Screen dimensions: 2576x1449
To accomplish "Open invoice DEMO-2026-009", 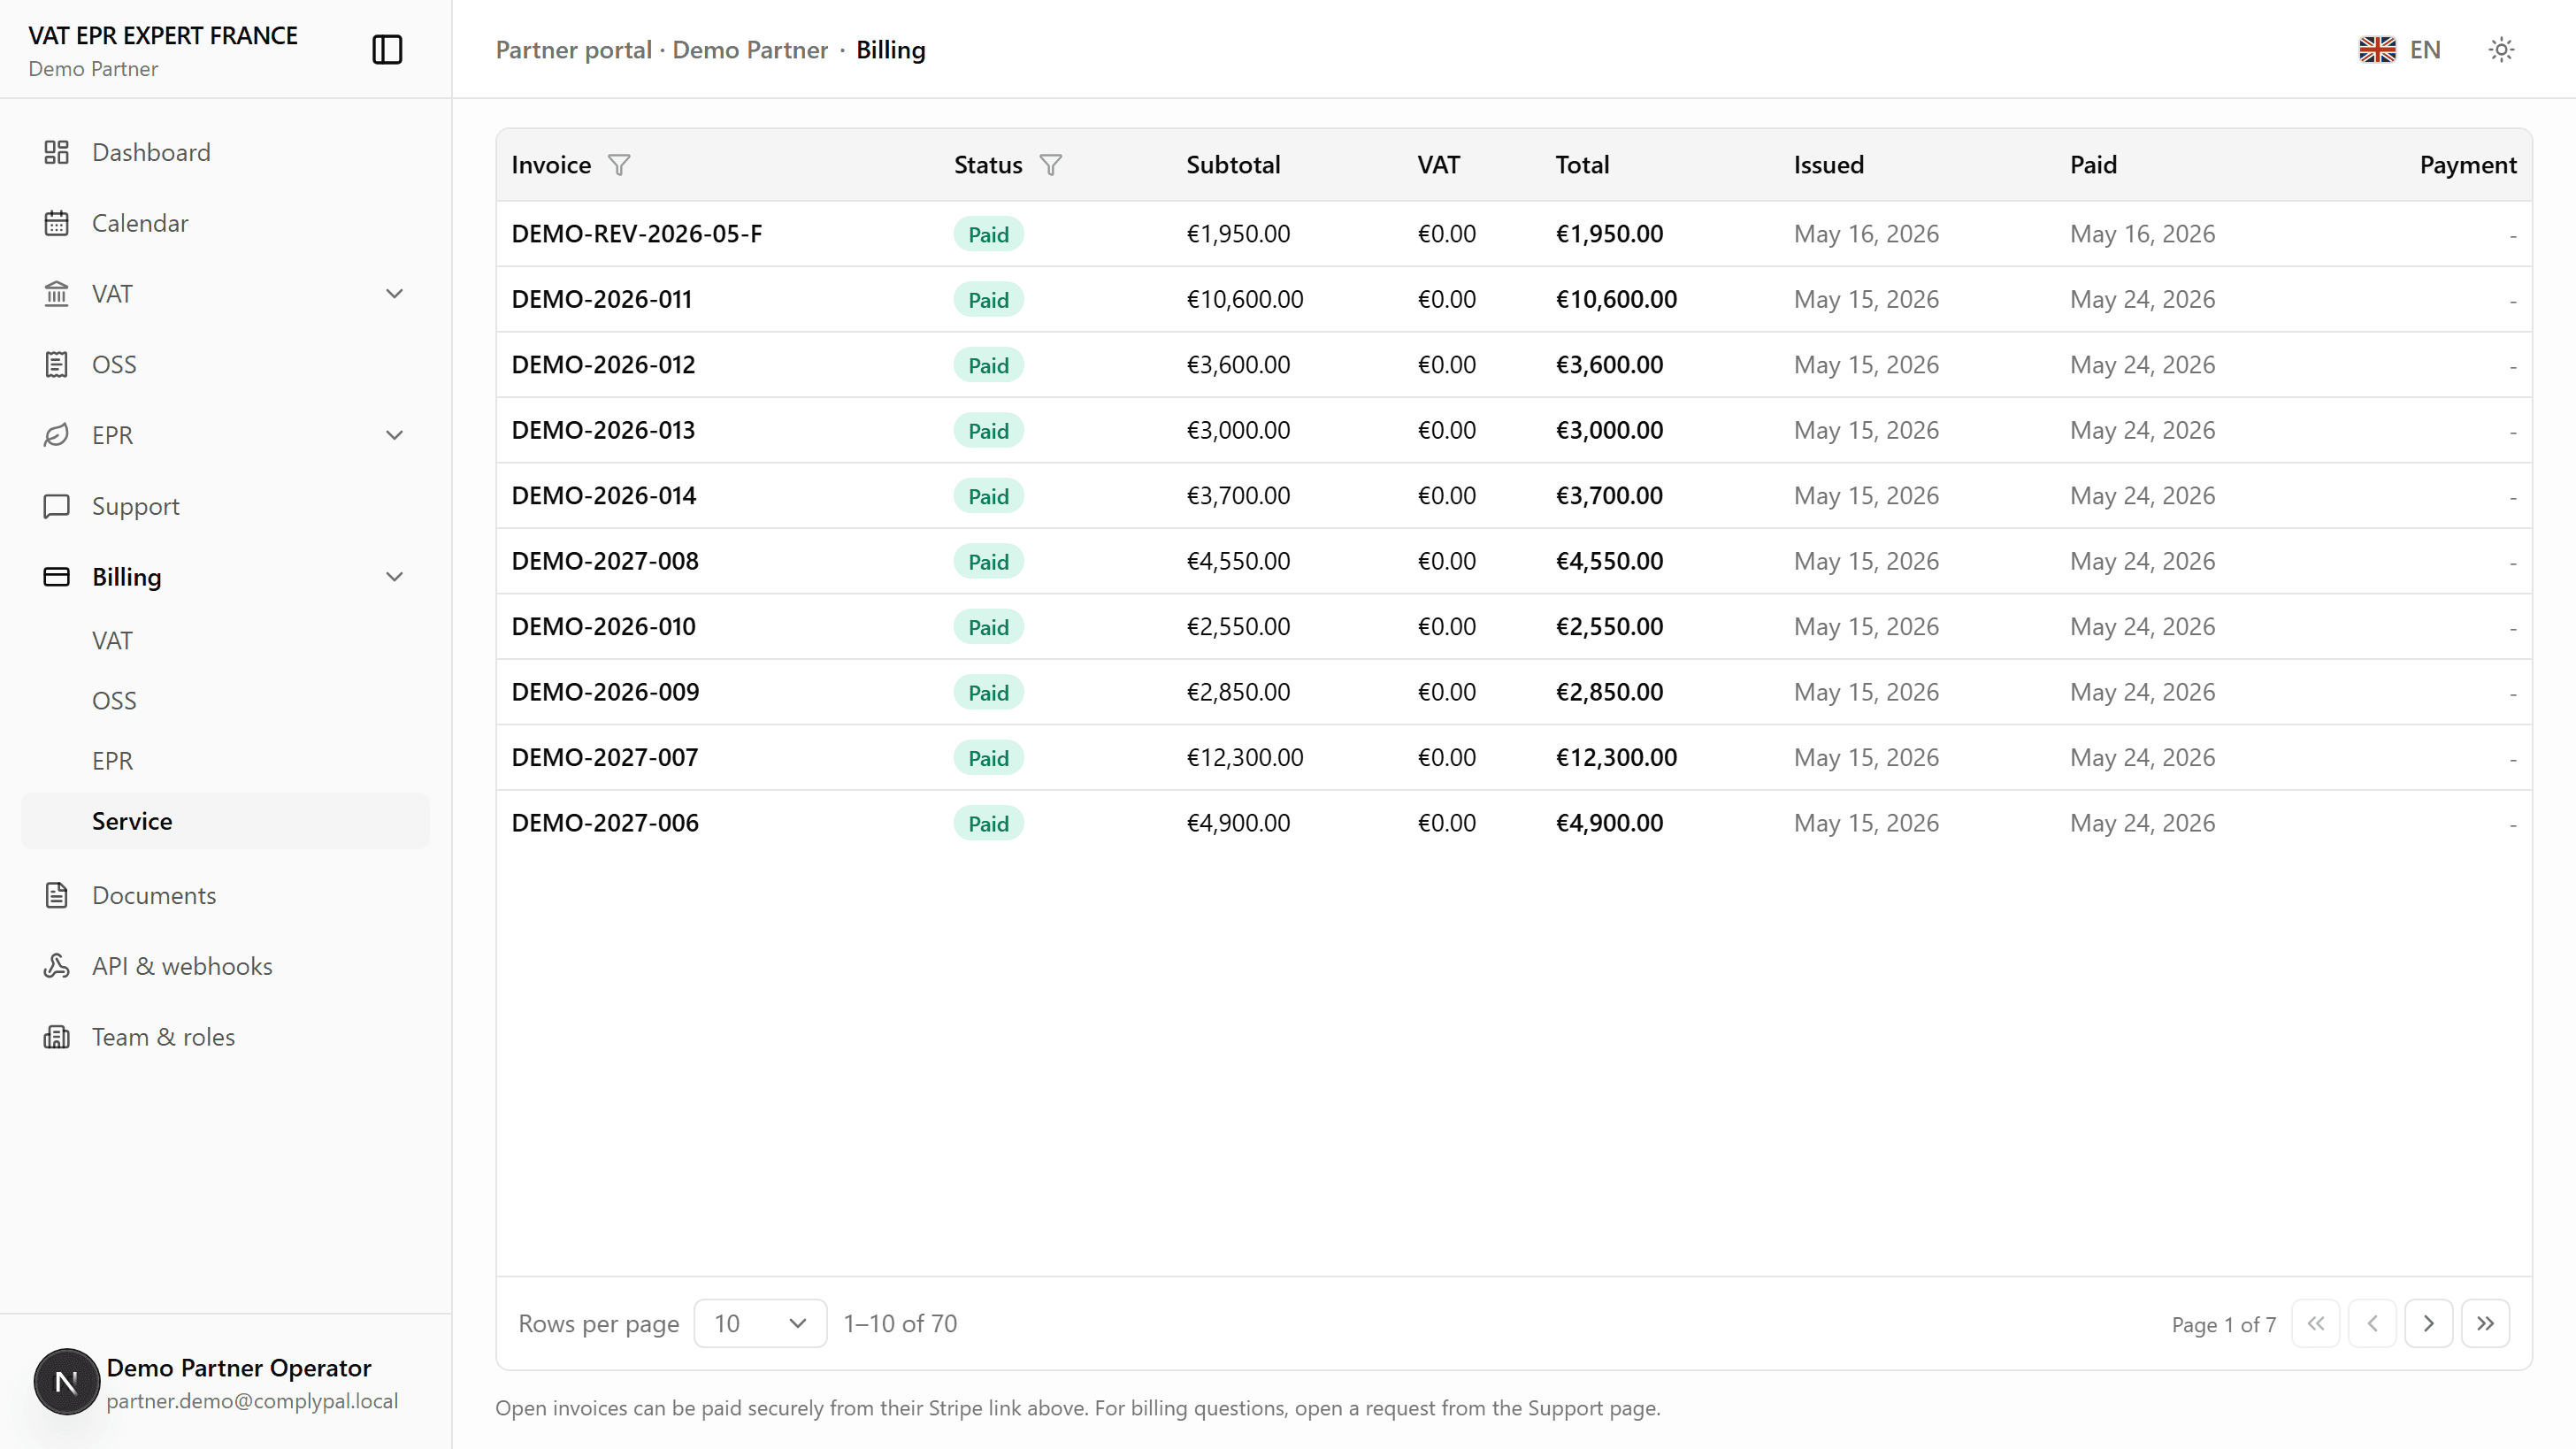I will click(605, 692).
